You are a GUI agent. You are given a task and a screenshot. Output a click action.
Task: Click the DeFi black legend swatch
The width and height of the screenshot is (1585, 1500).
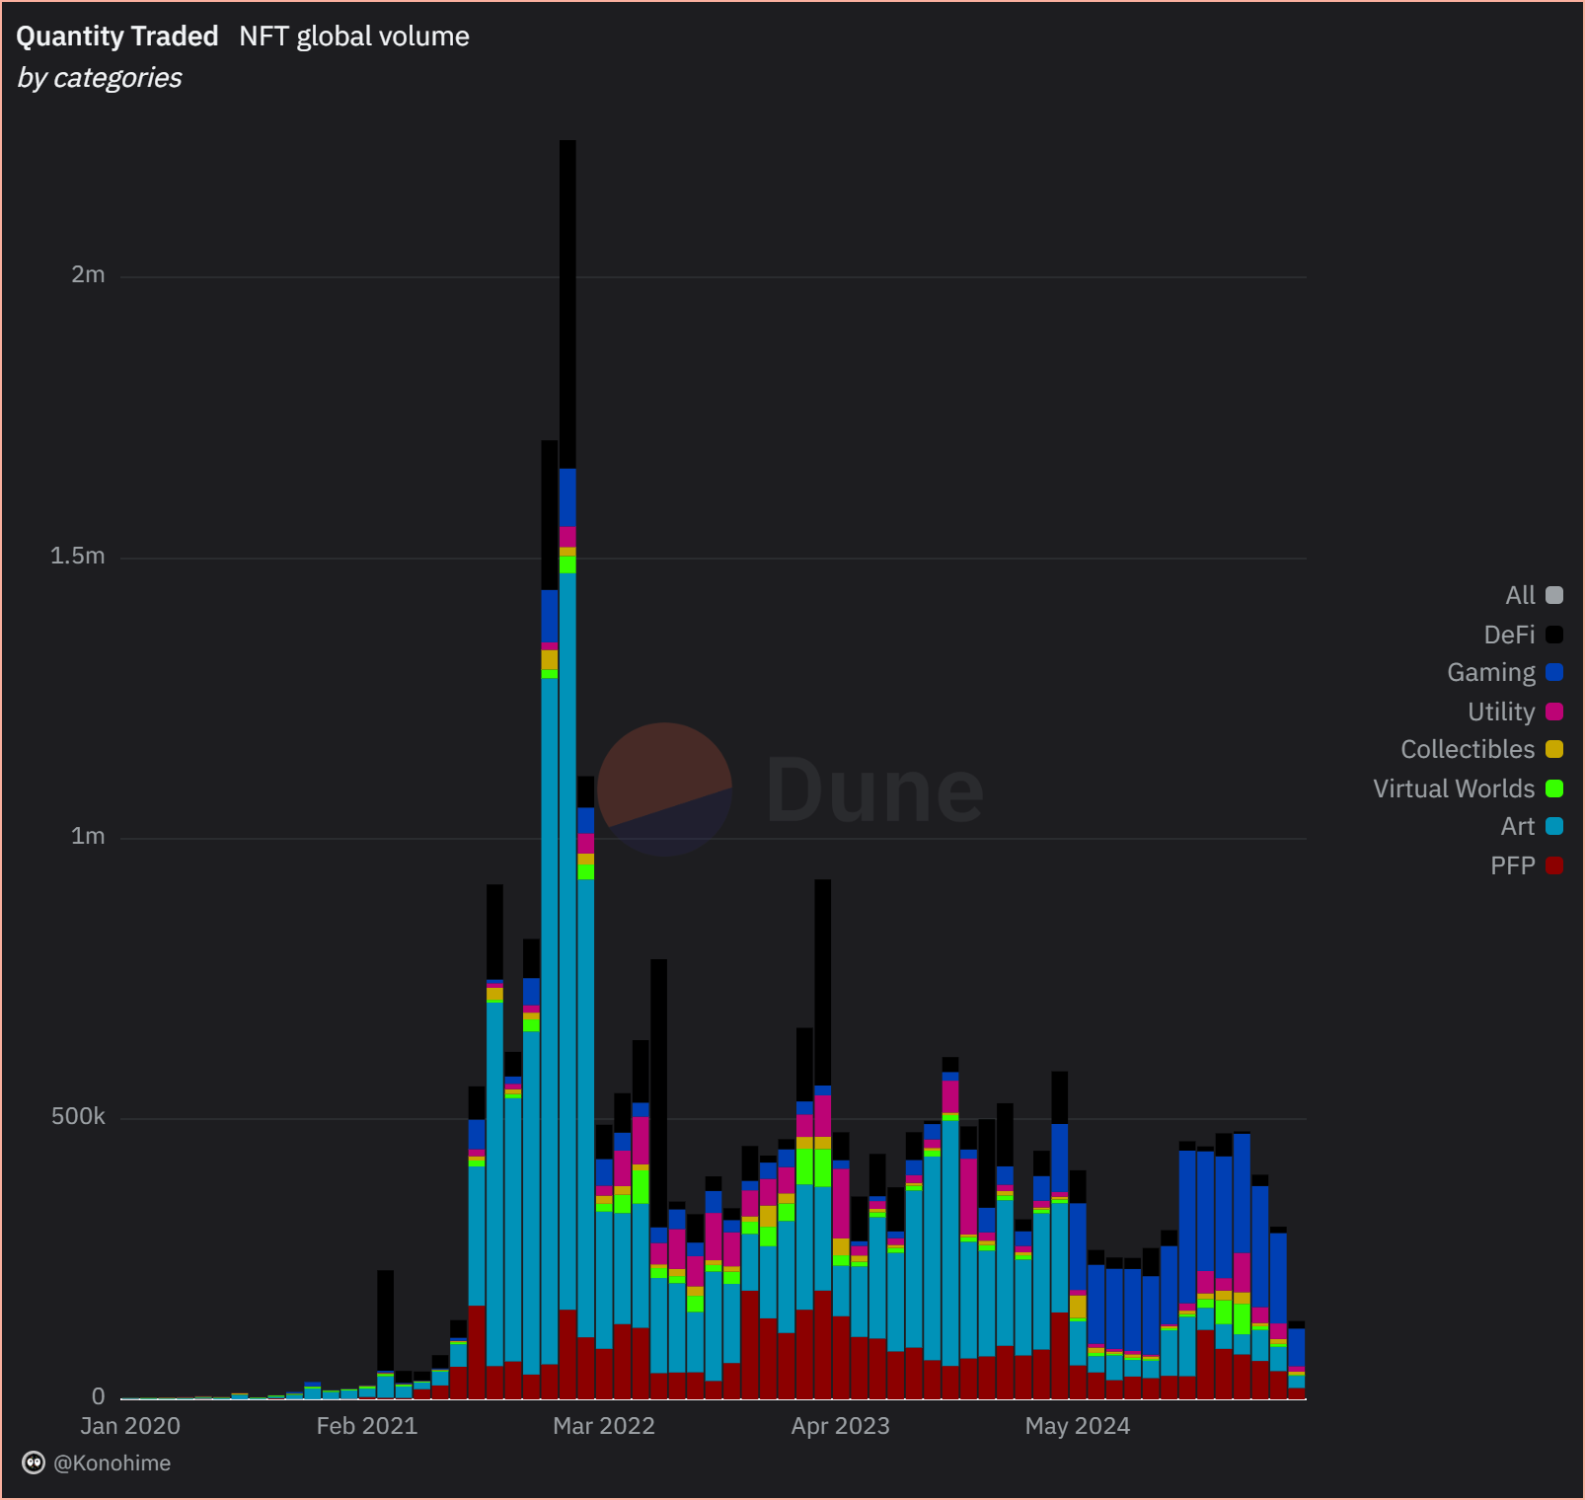[x=1555, y=635]
